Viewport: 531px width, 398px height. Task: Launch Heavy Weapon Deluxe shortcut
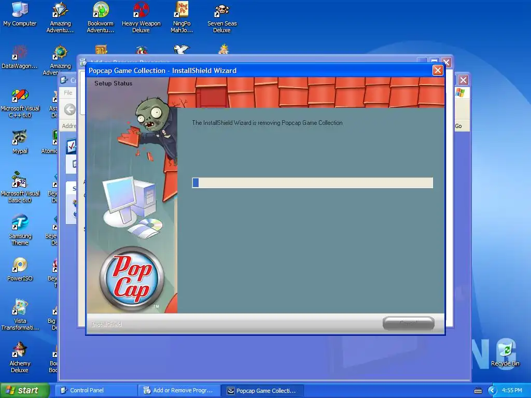(x=141, y=17)
